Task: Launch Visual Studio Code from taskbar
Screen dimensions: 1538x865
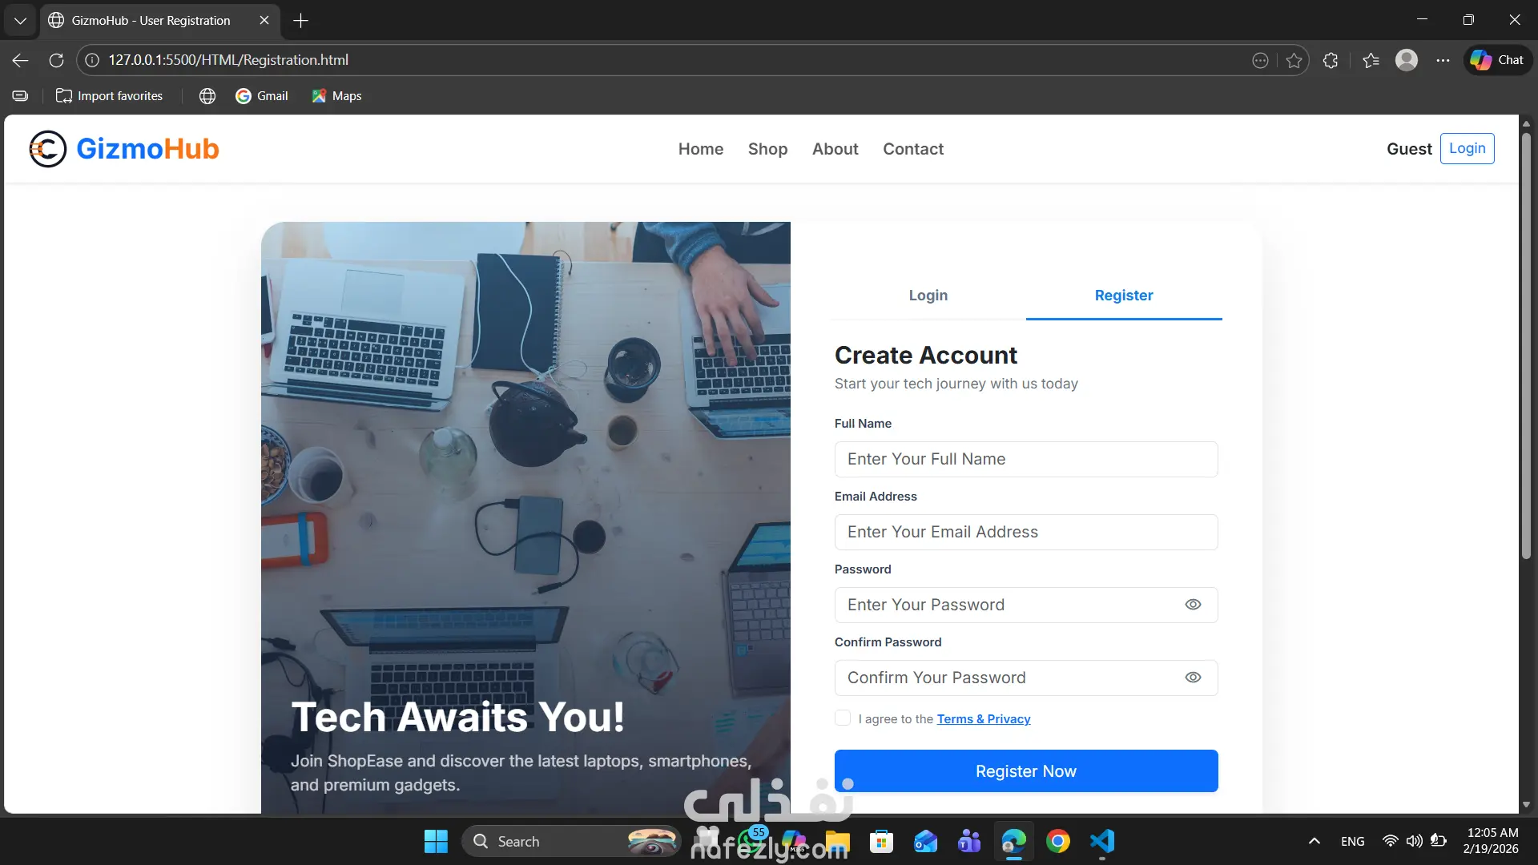Action: click(x=1102, y=841)
